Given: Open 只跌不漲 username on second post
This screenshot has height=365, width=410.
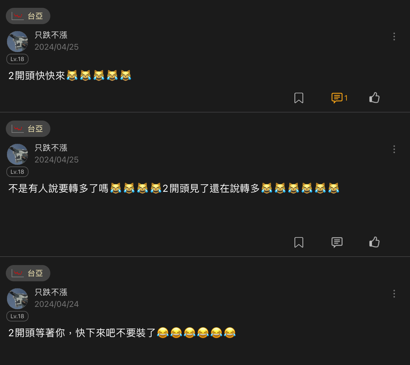Looking at the screenshot, I should point(51,148).
